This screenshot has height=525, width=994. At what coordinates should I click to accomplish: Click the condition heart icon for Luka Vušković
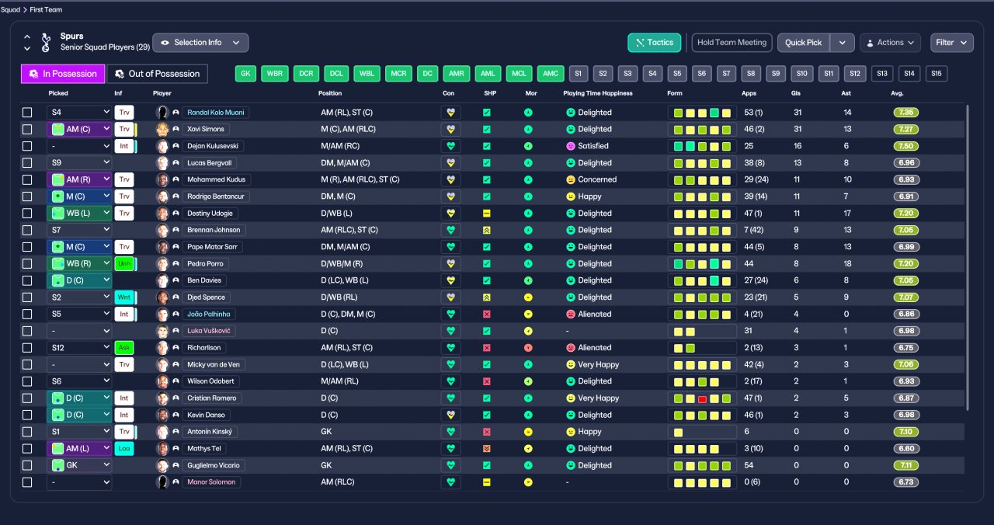pyautogui.click(x=450, y=331)
